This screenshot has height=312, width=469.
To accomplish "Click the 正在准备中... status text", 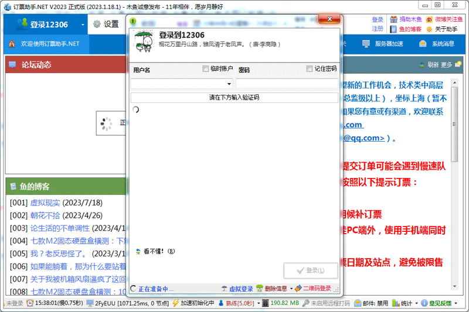I will [156, 289].
